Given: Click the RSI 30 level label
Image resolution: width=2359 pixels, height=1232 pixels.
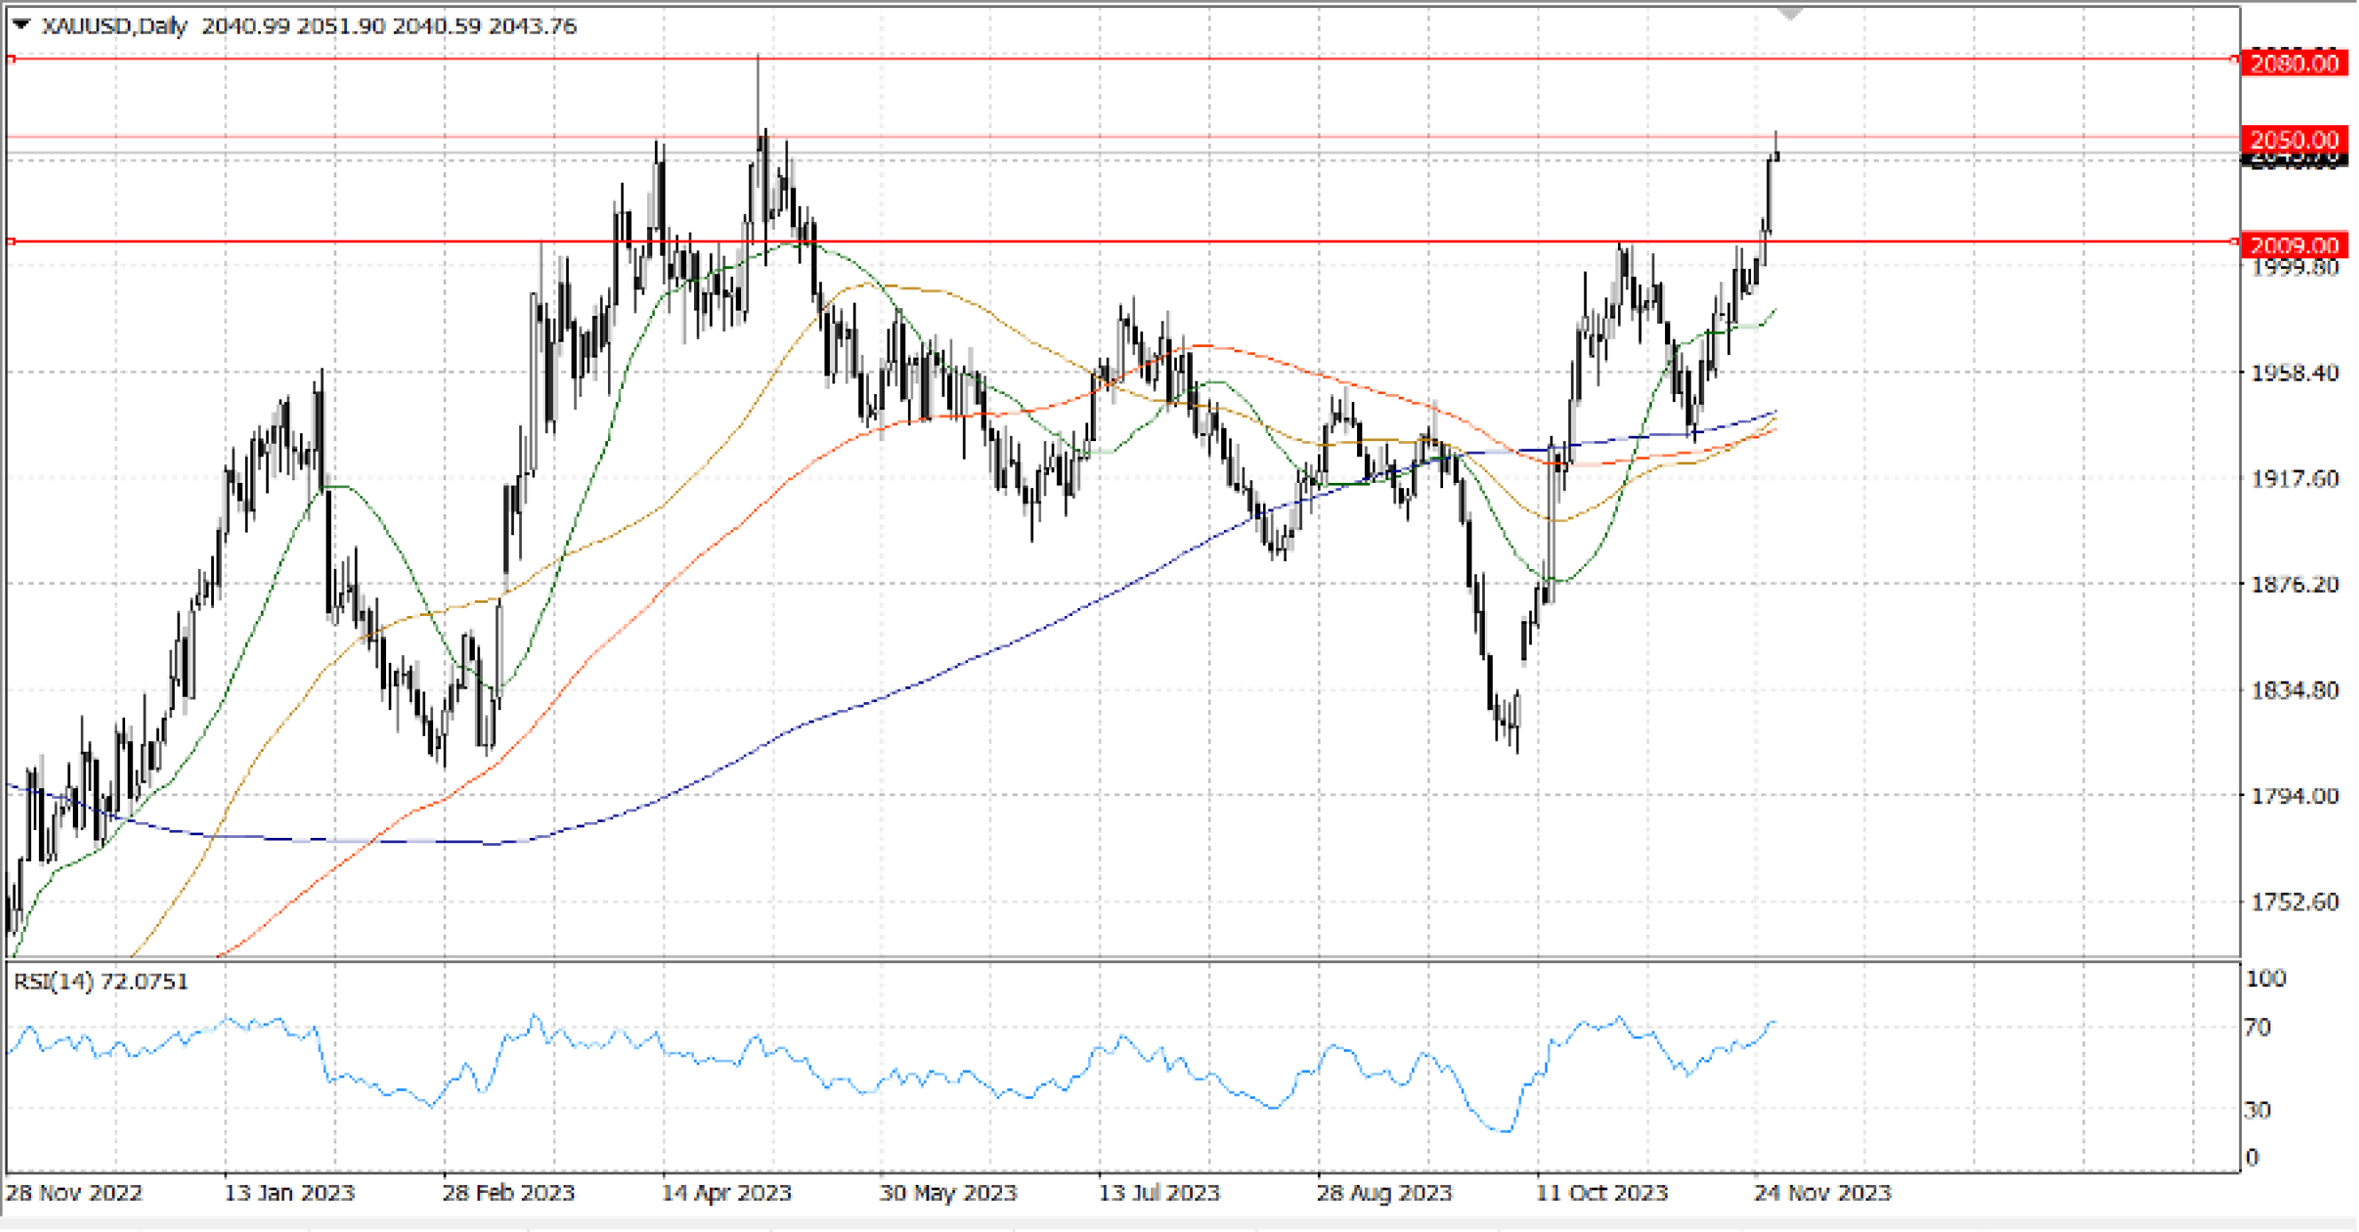Looking at the screenshot, I should [x=2257, y=1110].
